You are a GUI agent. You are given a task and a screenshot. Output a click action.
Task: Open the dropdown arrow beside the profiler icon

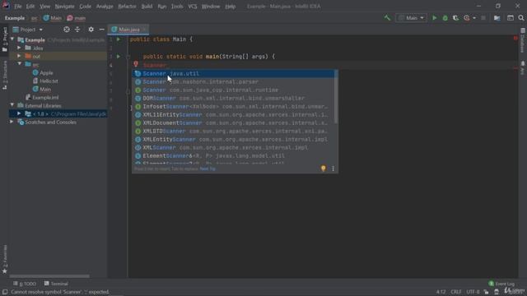point(474,18)
